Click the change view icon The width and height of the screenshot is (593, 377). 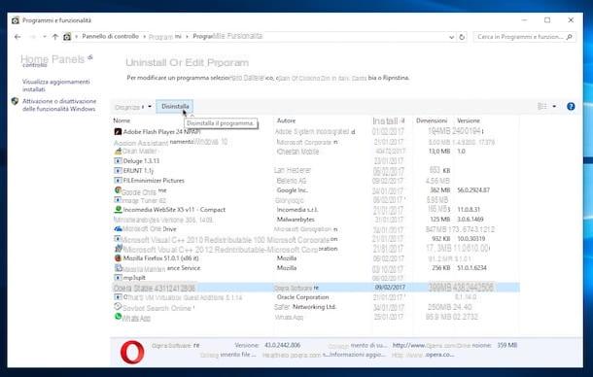click(x=541, y=107)
